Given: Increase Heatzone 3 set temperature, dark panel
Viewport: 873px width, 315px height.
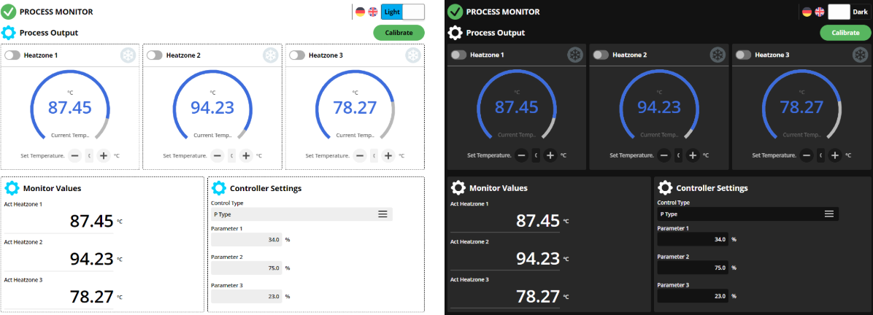Looking at the screenshot, I should (x=834, y=155).
